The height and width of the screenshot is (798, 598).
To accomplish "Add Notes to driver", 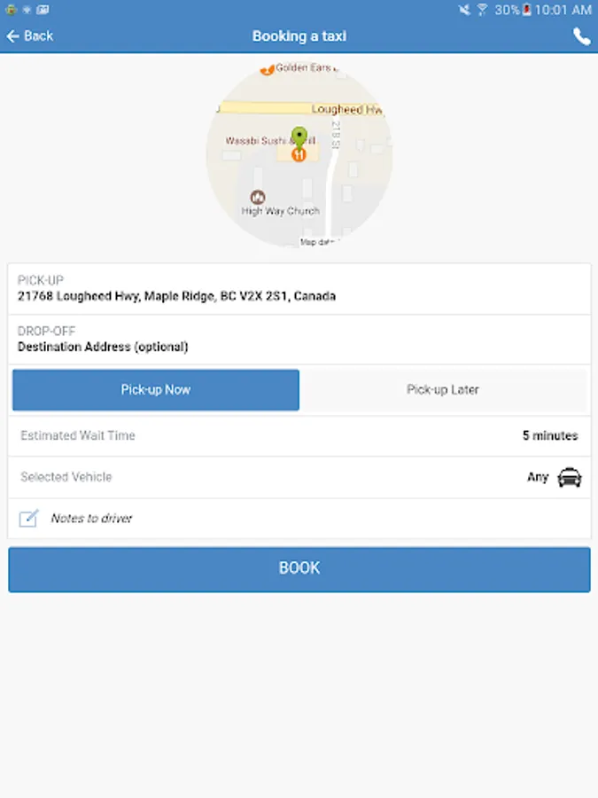I will click(92, 519).
